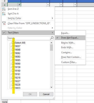Click the active filter button in row 4

[x=19, y=5]
